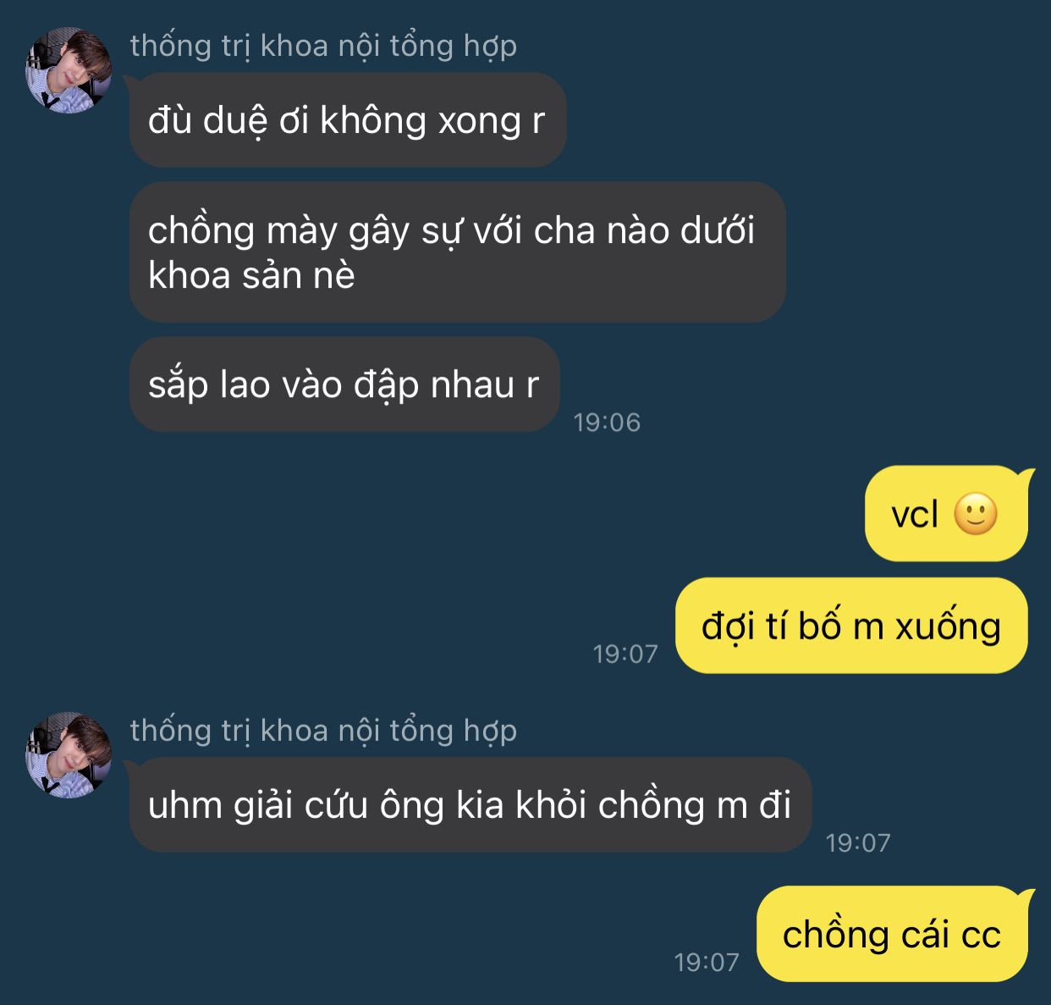Tap message "sắp lao vào đập nhau r"

344,384
